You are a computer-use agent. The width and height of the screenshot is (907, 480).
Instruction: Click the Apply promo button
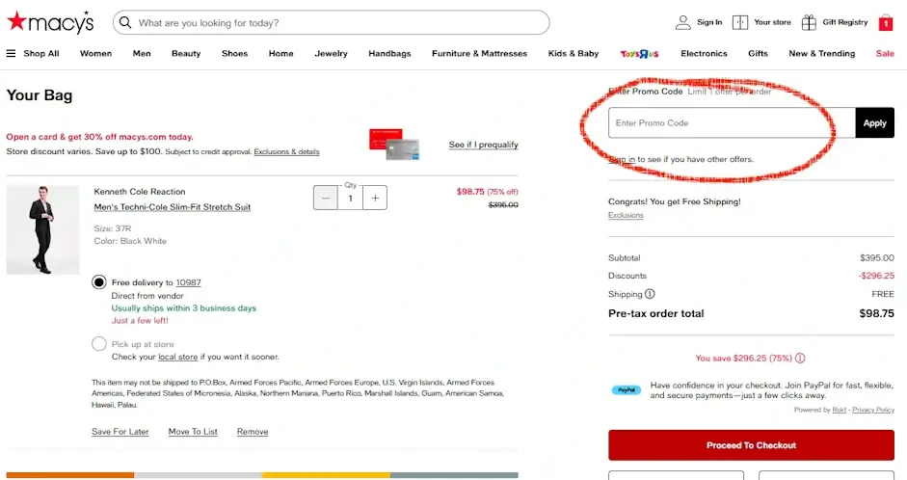pyautogui.click(x=874, y=122)
